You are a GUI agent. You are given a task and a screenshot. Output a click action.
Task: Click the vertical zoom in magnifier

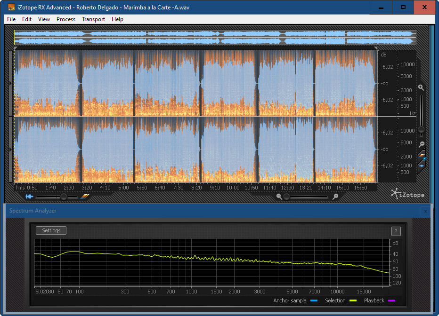tap(421, 87)
